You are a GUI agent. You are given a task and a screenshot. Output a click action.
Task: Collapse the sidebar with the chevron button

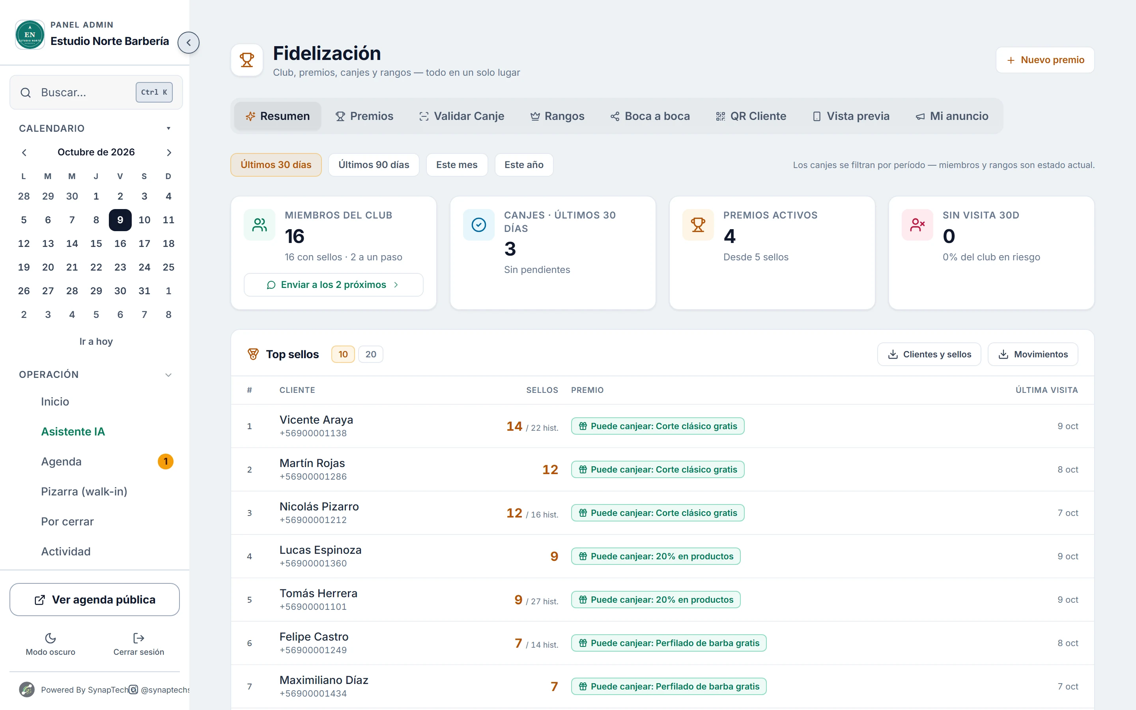tap(188, 43)
